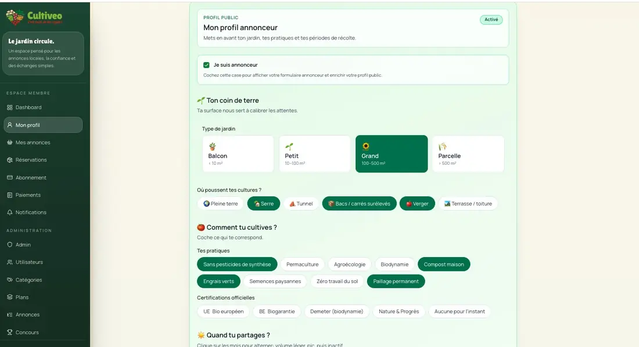This screenshot has height=347, width=639.
Task: Select Nature & Progrès certification
Action: click(x=399, y=312)
